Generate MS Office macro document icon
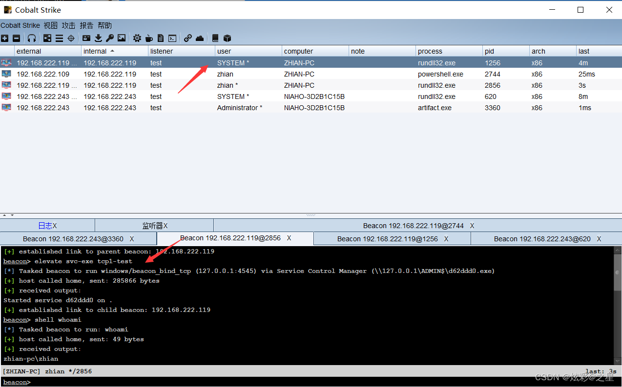The image size is (622, 387). coord(161,38)
